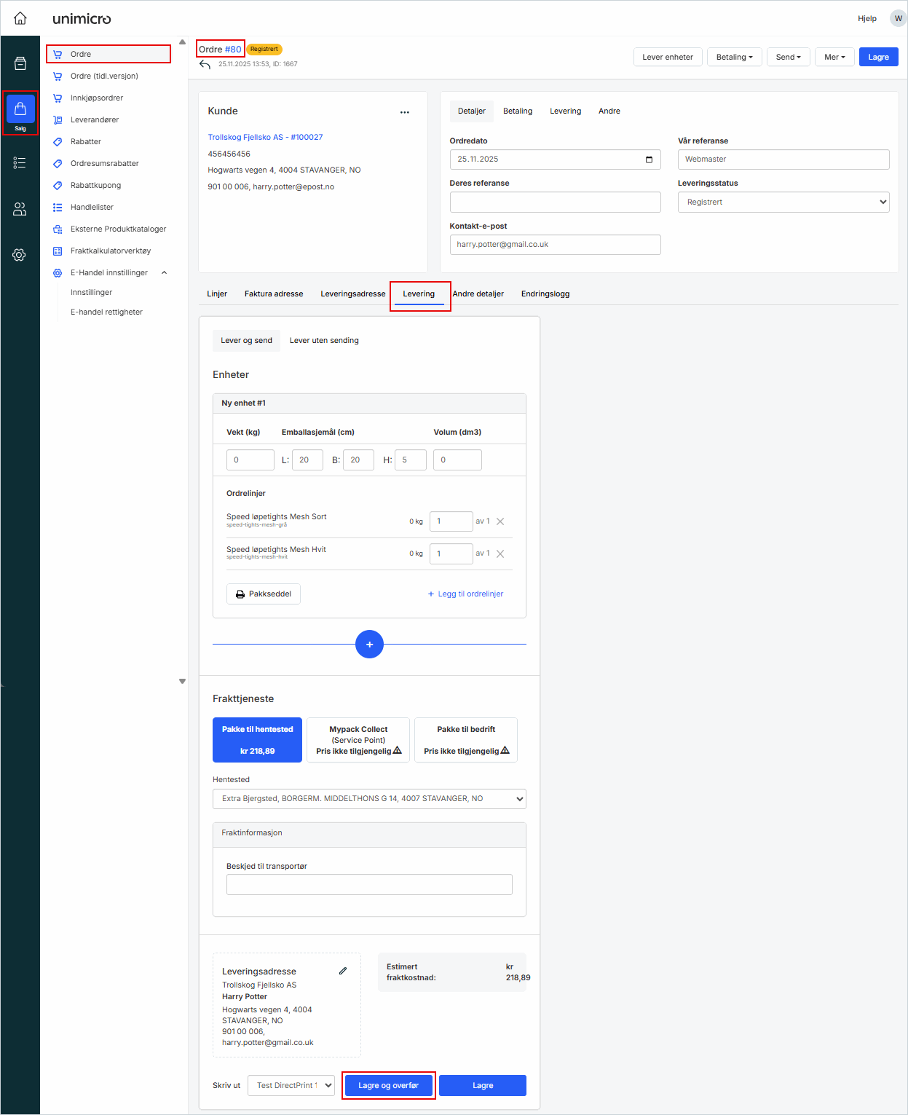Open the Salg sidebar module
This screenshot has height=1115, width=908.
pos(20,112)
